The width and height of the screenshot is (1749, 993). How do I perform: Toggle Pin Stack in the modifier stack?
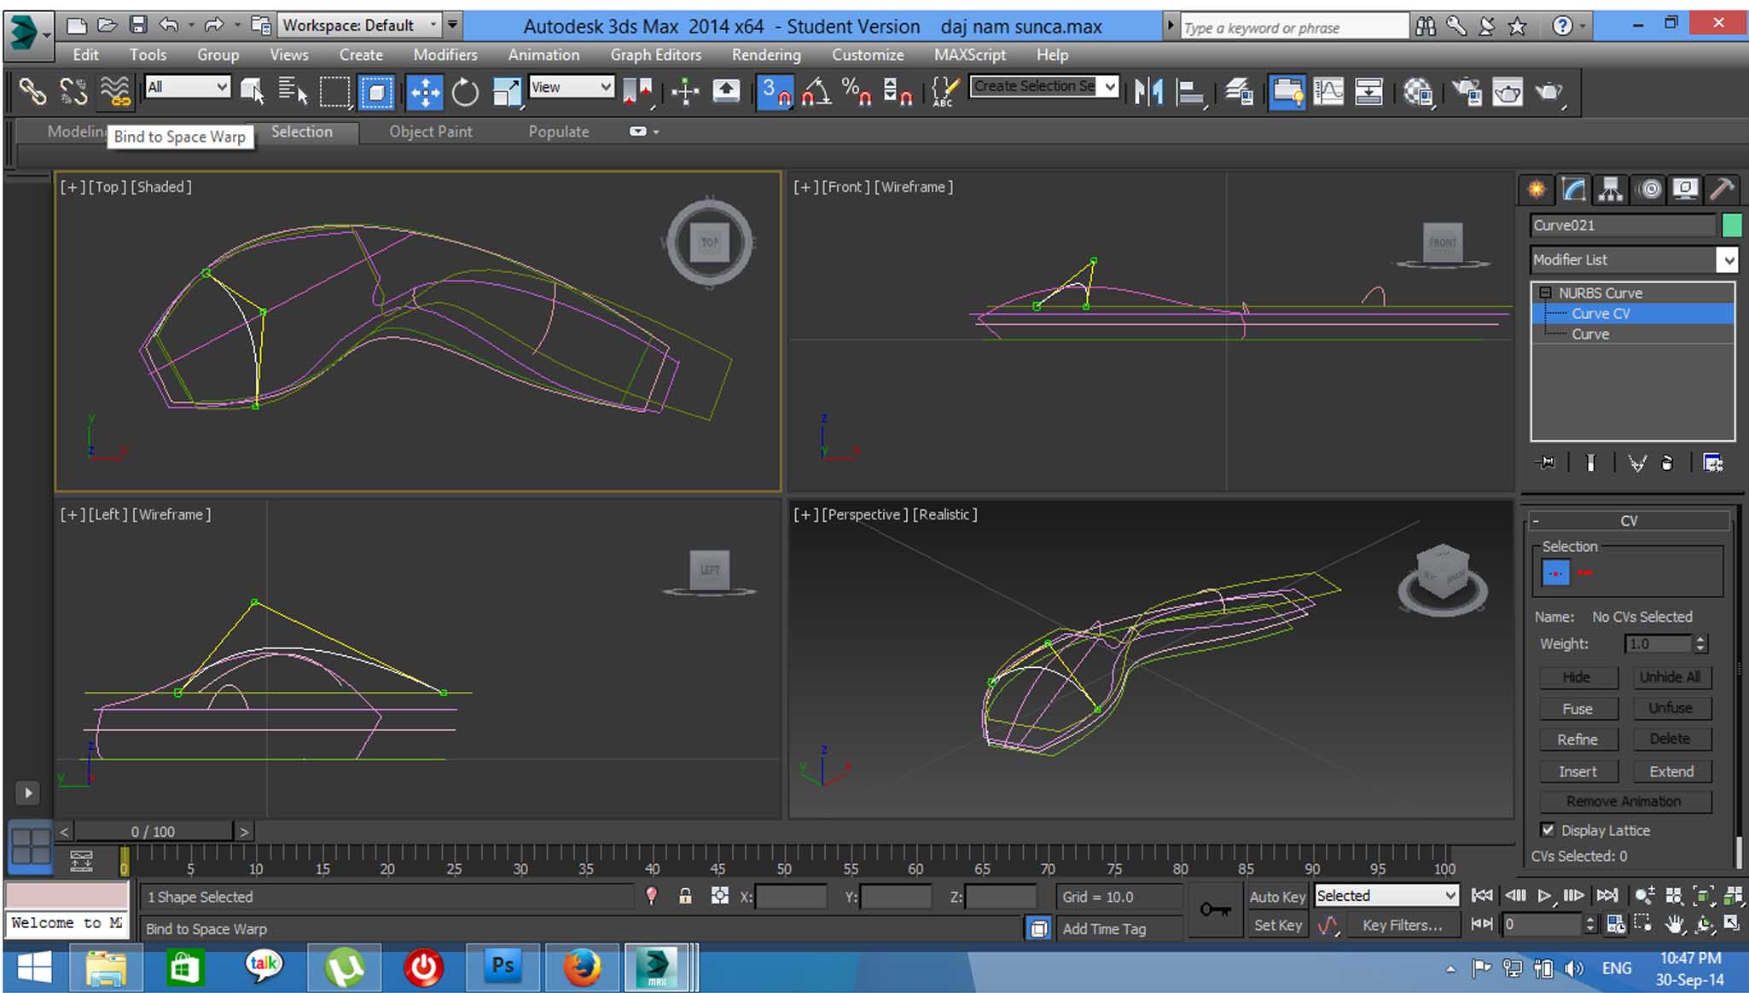pyautogui.click(x=1545, y=463)
